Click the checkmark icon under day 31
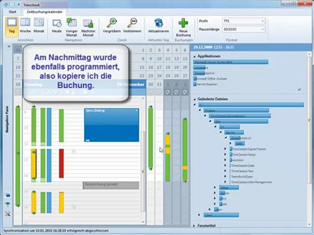 click(159, 92)
